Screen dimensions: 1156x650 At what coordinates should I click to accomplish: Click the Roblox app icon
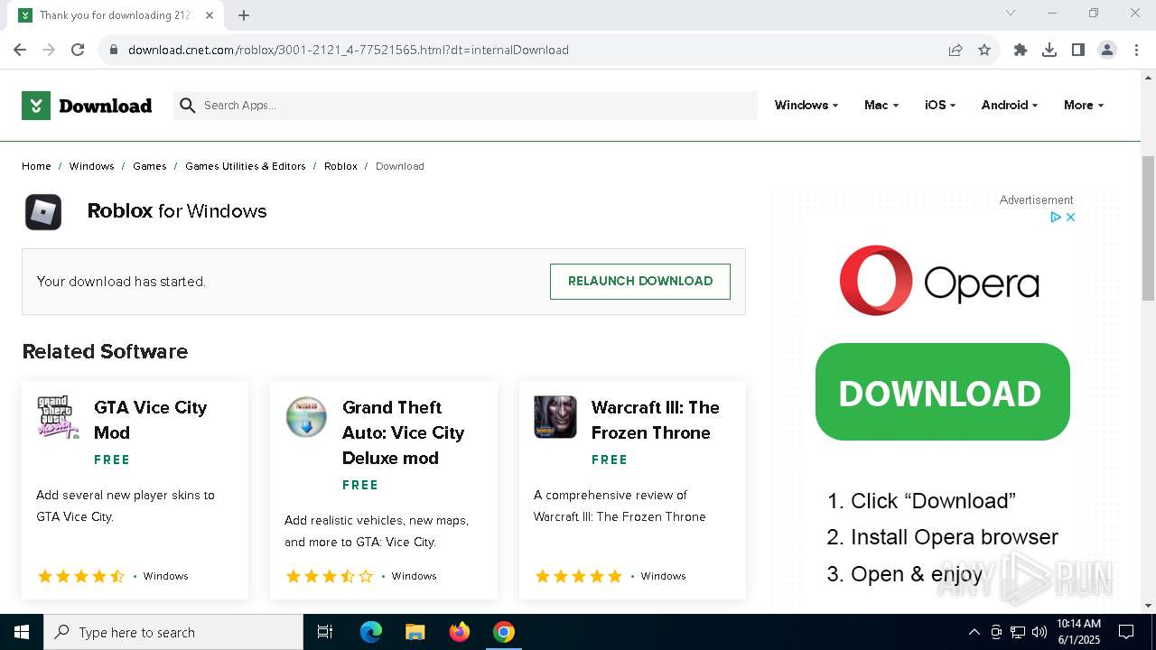[43, 212]
